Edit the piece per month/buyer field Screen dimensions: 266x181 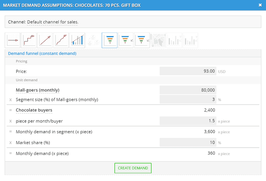click(x=188, y=121)
